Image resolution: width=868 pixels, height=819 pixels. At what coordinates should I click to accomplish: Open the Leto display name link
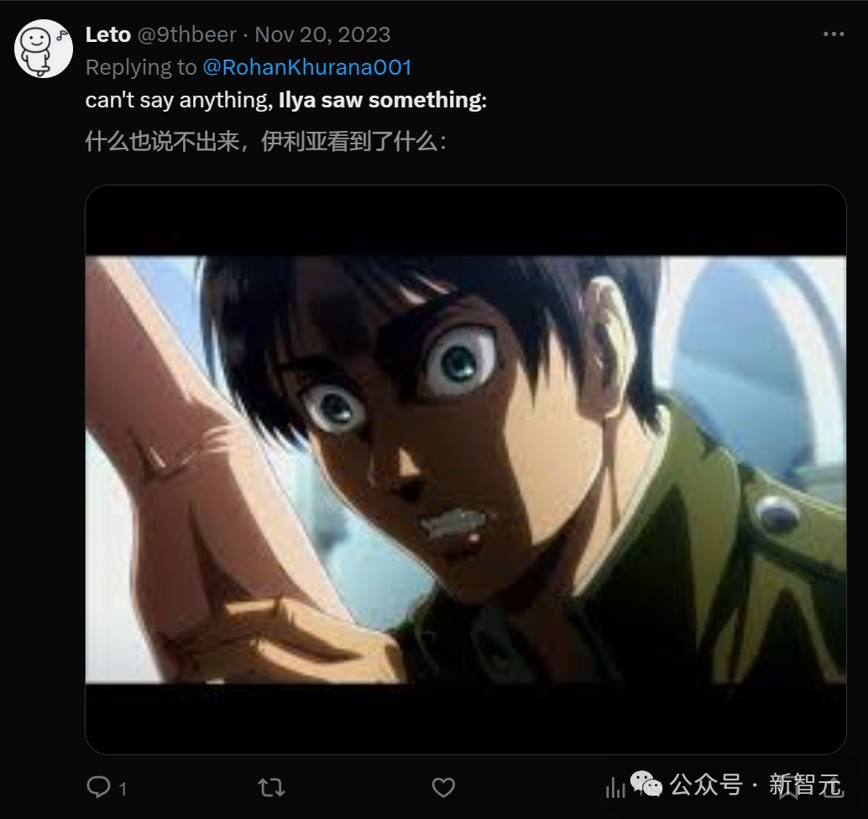click(x=108, y=35)
